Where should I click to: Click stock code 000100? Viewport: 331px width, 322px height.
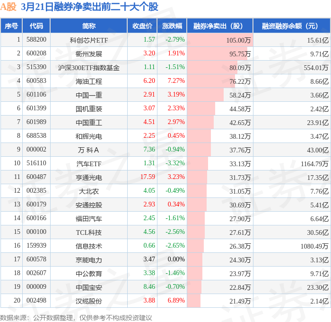(x=36, y=232)
